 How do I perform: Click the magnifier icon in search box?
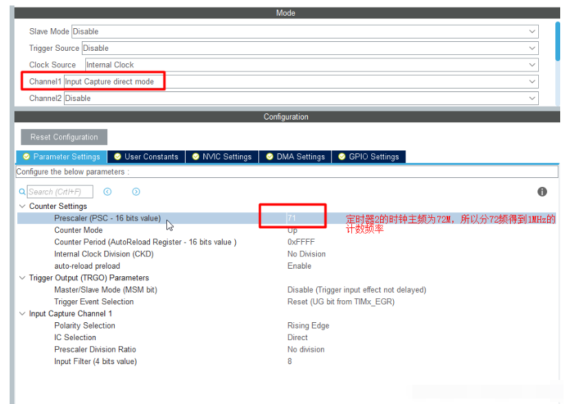tap(24, 192)
